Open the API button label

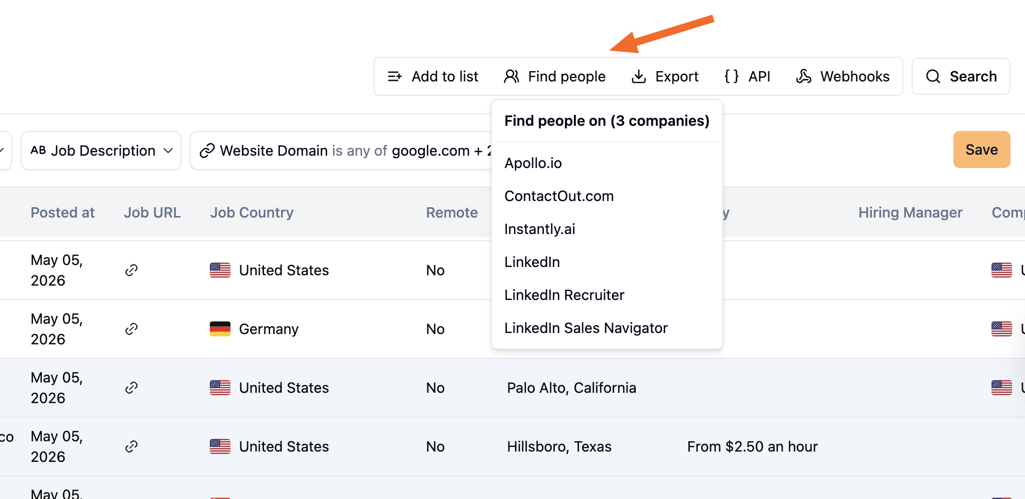pyautogui.click(x=759, y=76)
